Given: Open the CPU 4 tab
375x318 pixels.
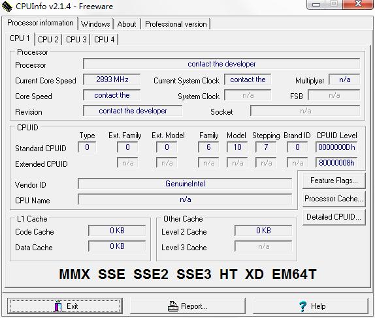Looking at the screenshot, I should [x=105, y=39].
